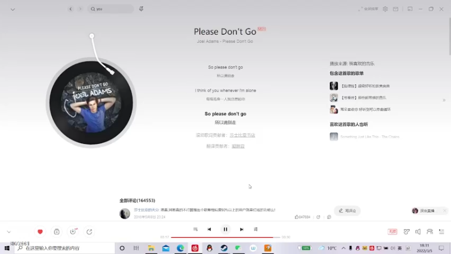This screenshot has width=451, height=254.
Task: Open the play queue list icon
Action: [x=441, y=231]
